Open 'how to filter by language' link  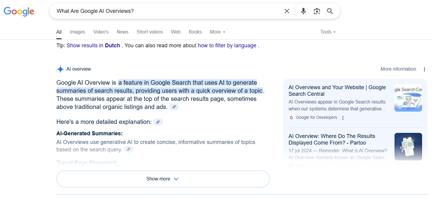[x=227, y=45]
